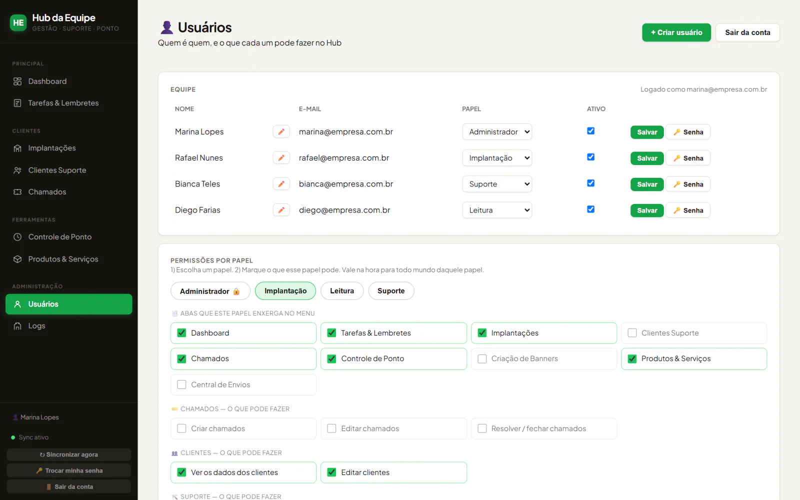Click Sincronizar agora in sidebar
800x500 pixels.
[69, 454]
